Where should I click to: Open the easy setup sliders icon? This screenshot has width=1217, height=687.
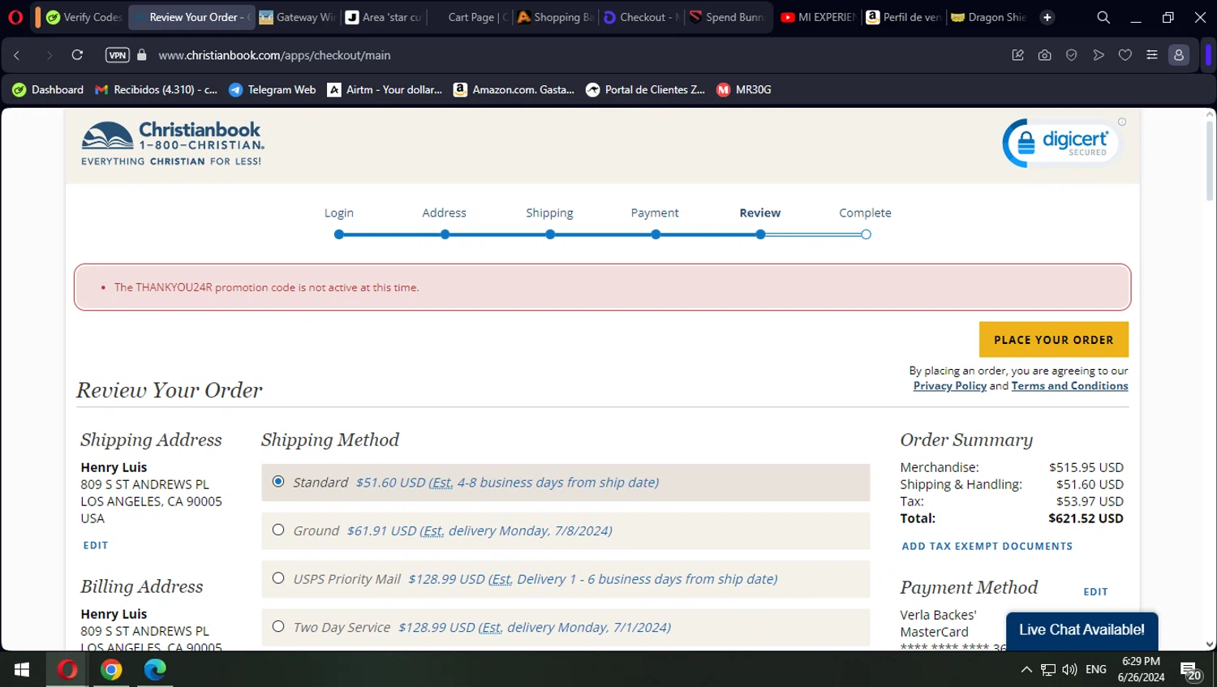(x=1152, y=55)
